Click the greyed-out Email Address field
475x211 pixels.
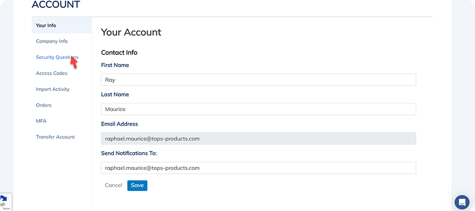pos(258,138)
